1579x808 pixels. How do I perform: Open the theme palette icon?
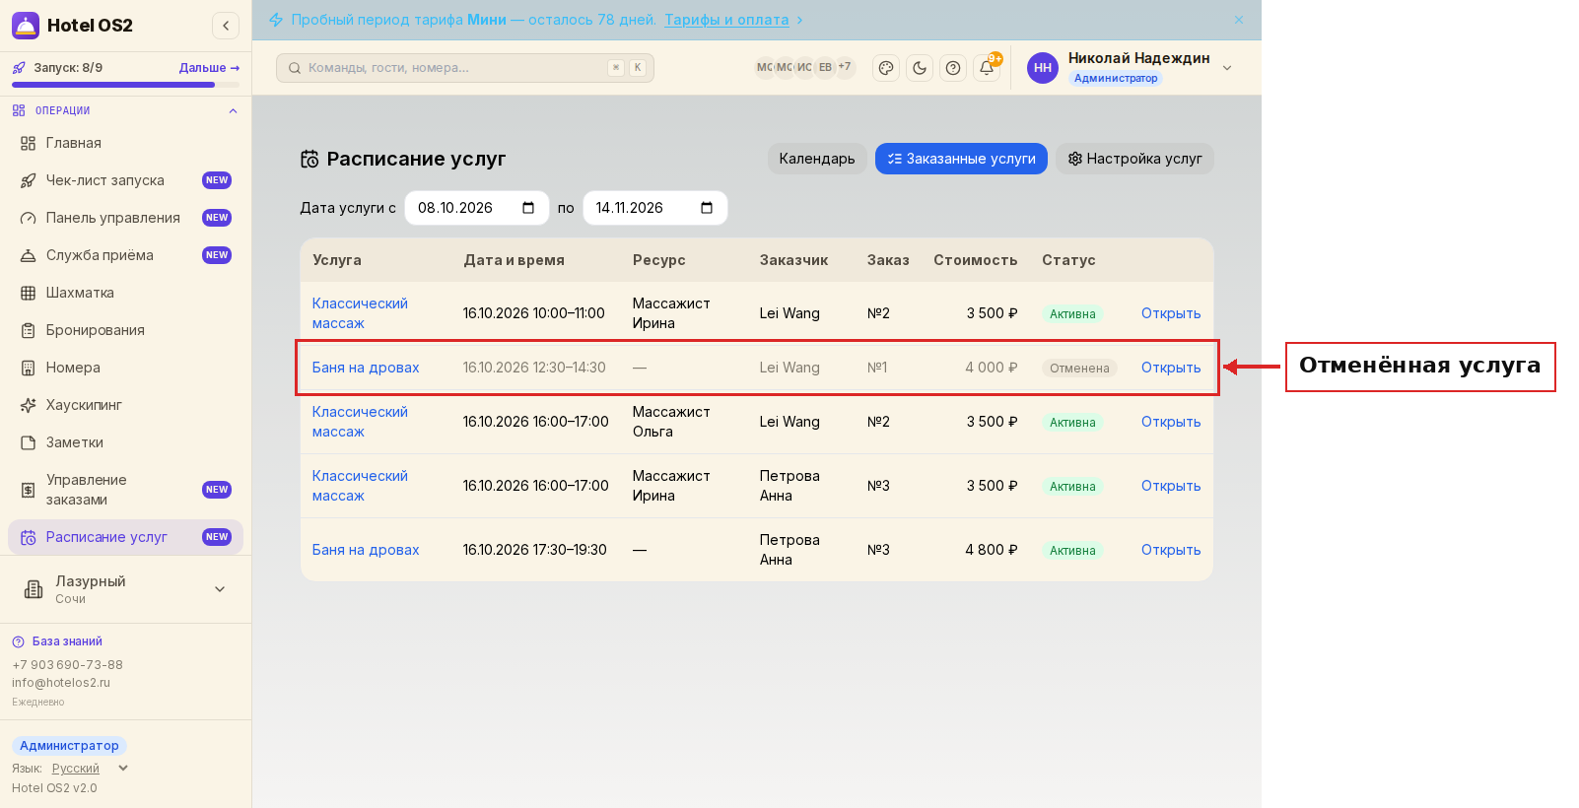click(x=886, y=68)
